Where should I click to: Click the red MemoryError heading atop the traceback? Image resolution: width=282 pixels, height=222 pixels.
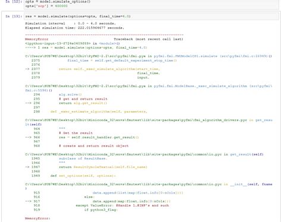(x=37, y=39)
